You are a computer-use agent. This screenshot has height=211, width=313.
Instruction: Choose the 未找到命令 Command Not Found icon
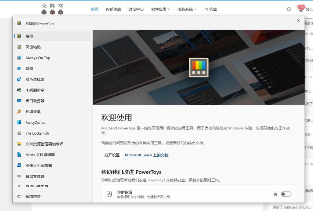[19, 90]
